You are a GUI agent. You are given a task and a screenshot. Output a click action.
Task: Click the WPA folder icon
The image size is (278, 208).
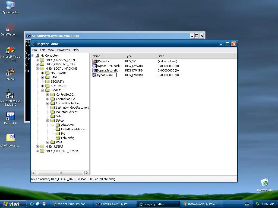(52, 142)
